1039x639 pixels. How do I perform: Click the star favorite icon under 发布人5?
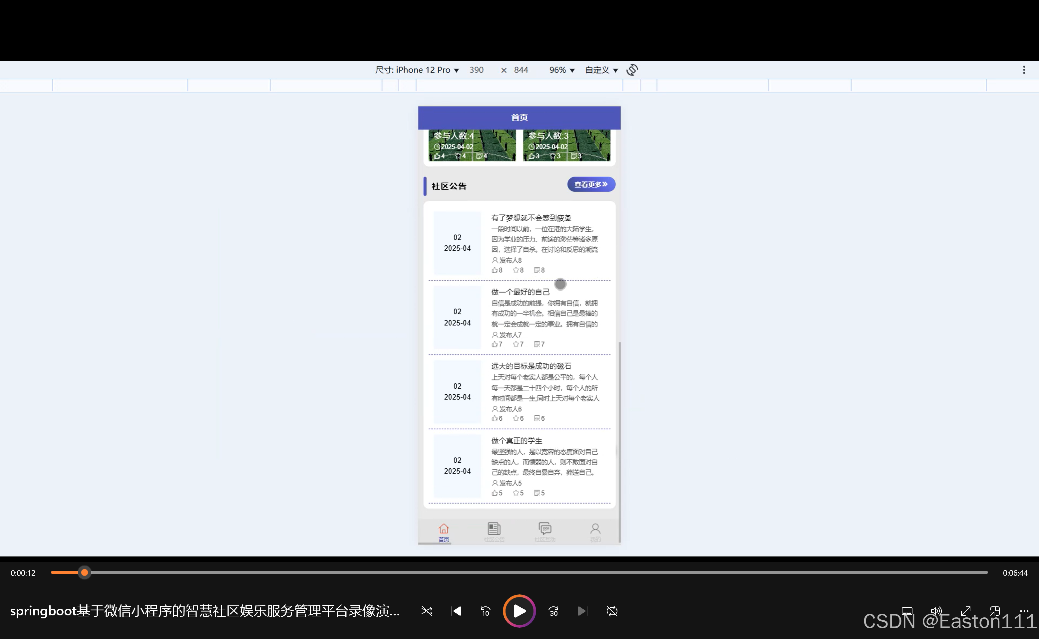pyautogui.click(x=516, y=493)
